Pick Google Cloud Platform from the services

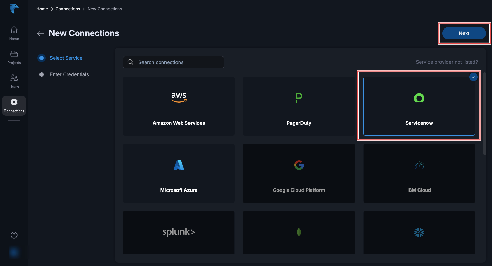pyautogui.click(x=299, y=173)
